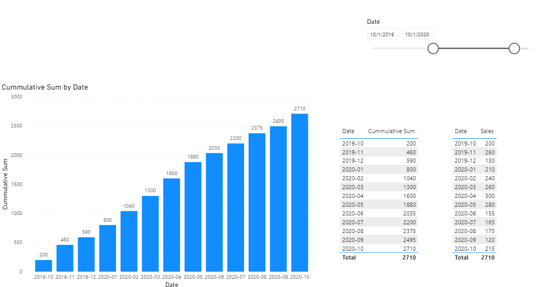Click the 175 cell in the Sales table
The image size is (551, 287).
point(490,231)
